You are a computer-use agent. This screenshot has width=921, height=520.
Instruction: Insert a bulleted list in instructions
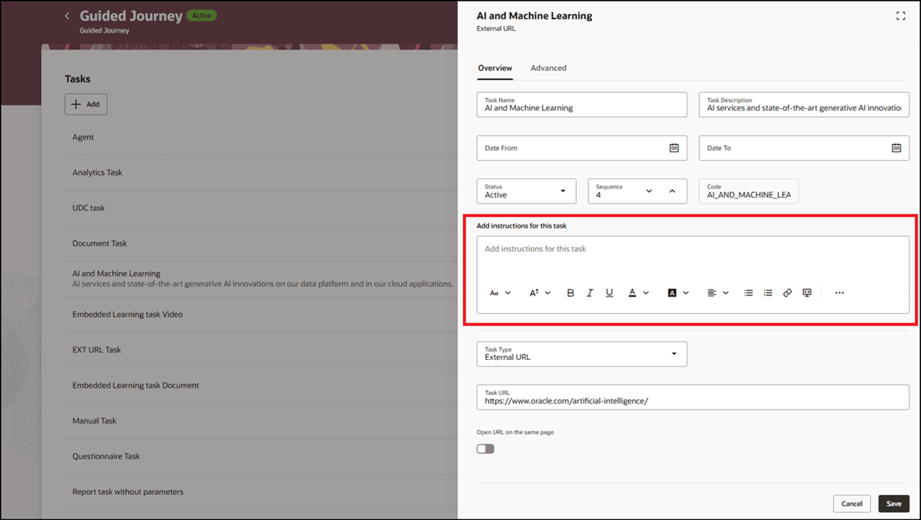[748, 292]
